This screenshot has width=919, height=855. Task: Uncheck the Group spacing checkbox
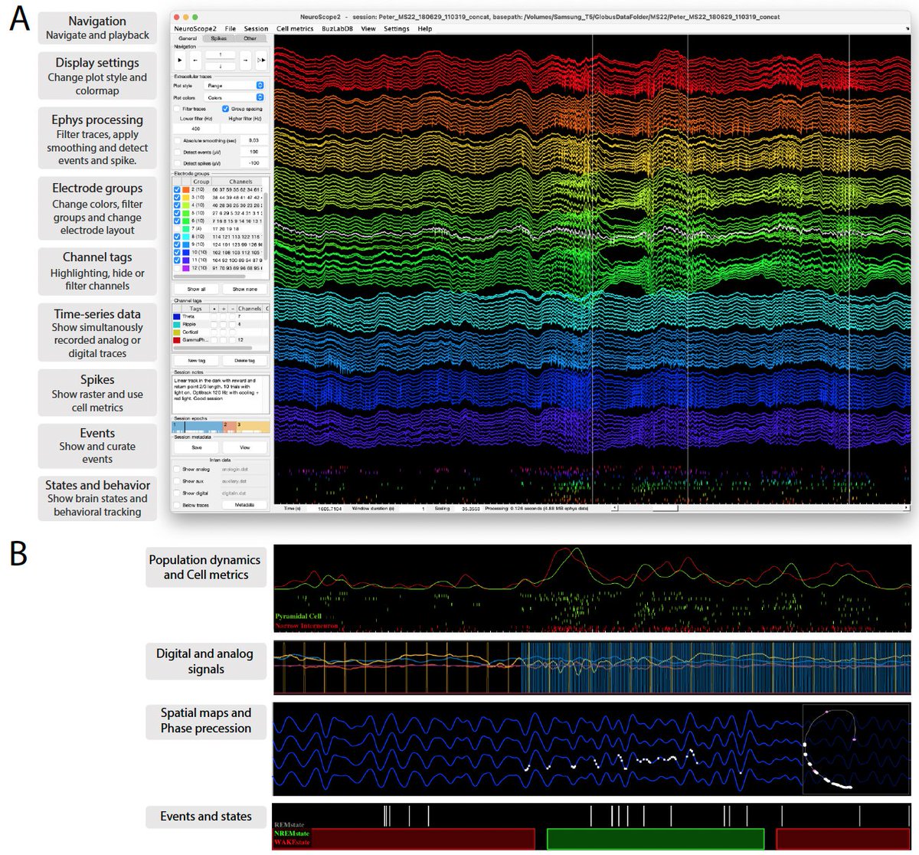pyautogui.click(x=225, y=109)
